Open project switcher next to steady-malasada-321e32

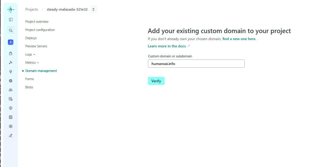click(93, 9)
